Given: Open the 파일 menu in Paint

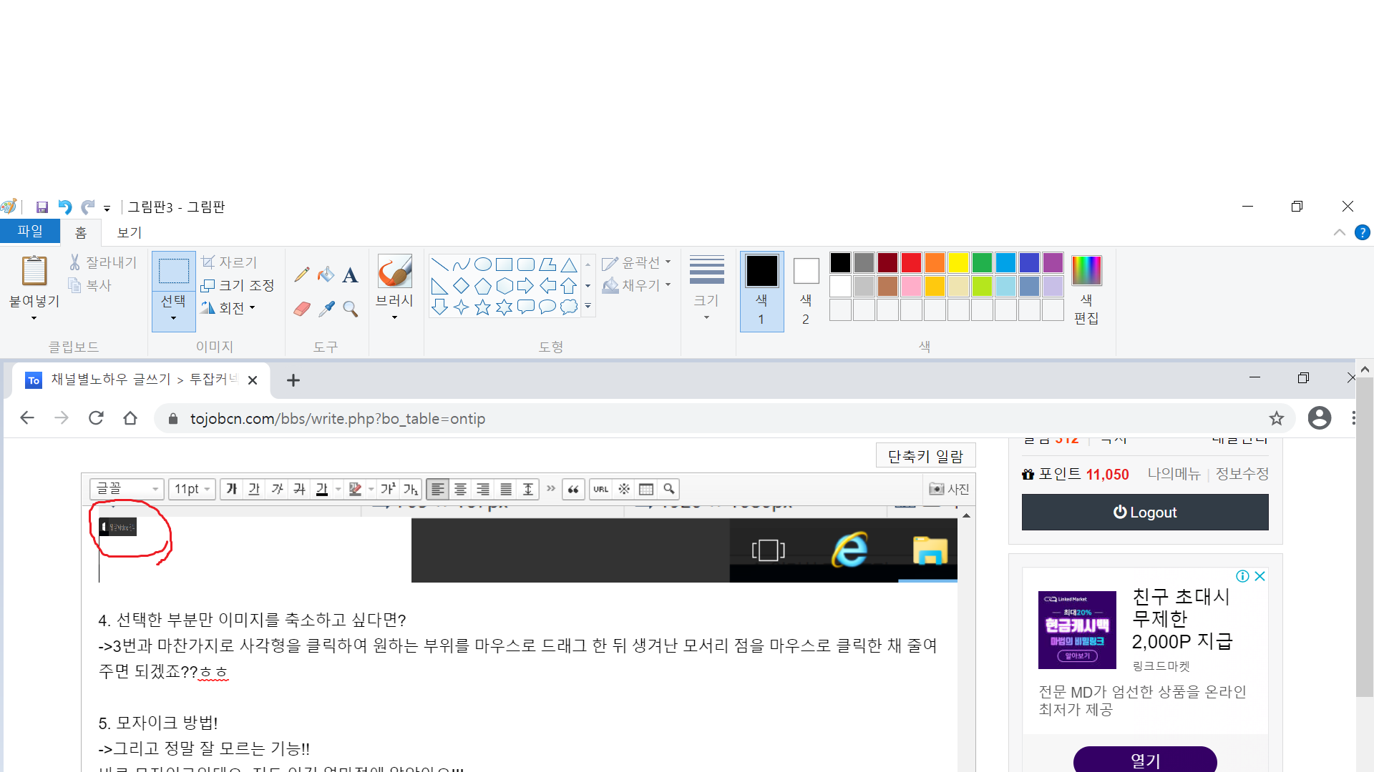Looking at the screenshot, I should click(x=29, y=232).
